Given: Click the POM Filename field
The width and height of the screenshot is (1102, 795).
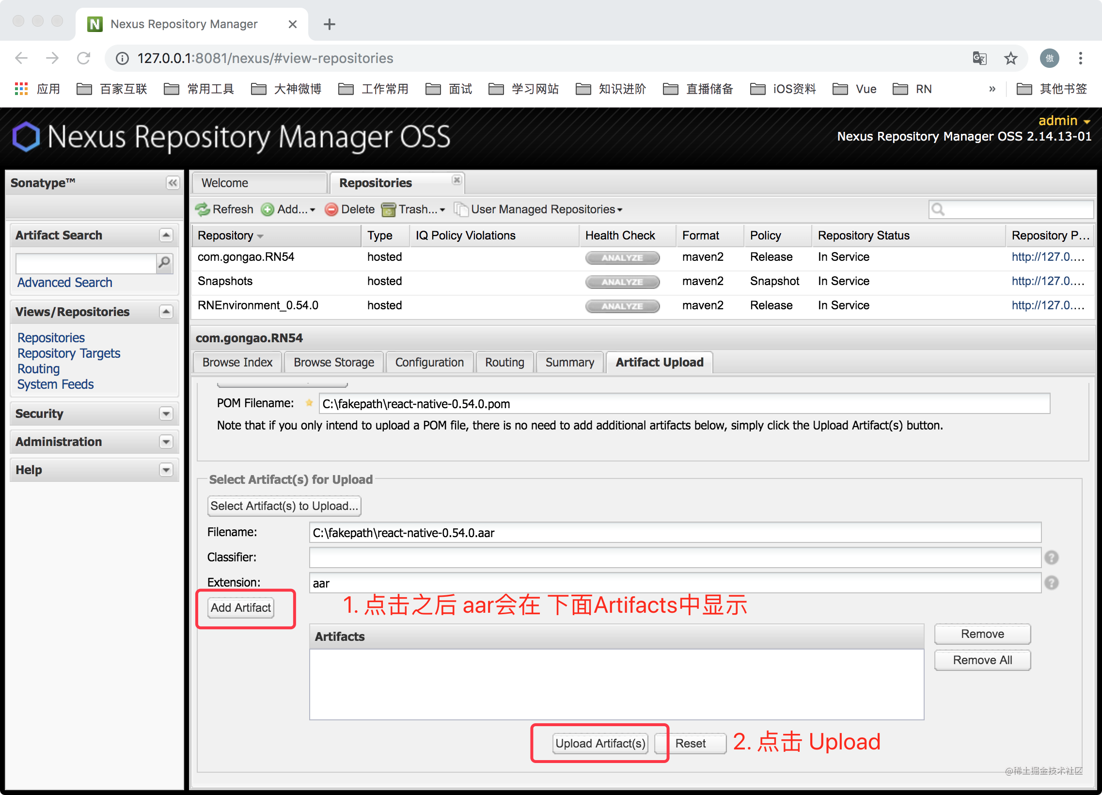Looking at the screenshot, I should (684, 404).
